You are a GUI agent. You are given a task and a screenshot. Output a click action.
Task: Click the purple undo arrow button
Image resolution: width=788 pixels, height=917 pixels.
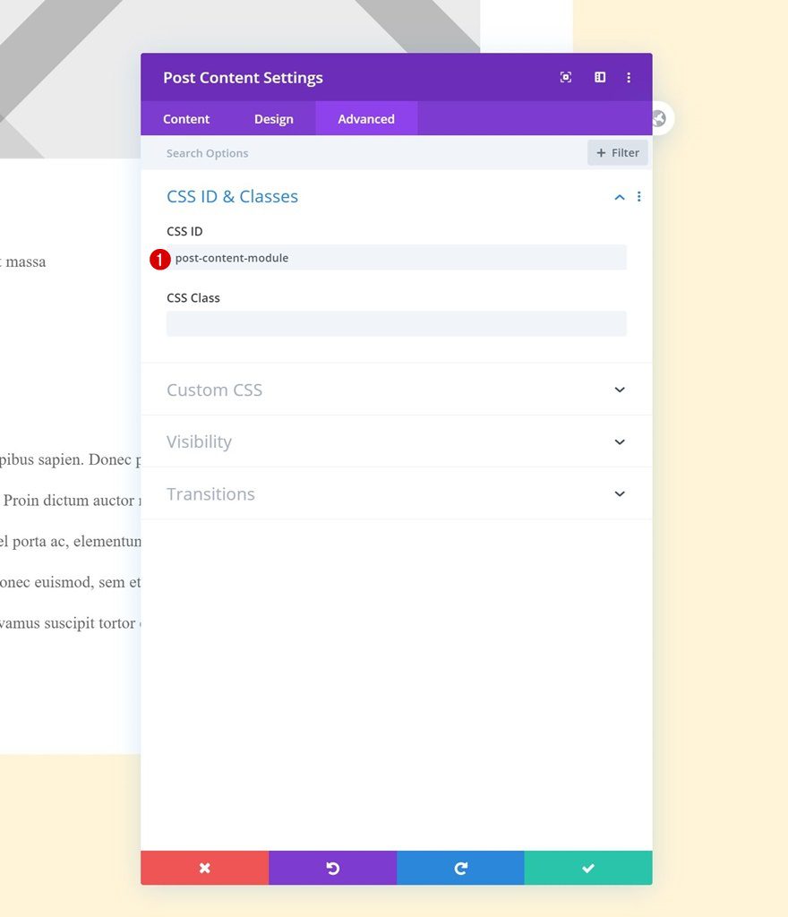(x=332, y=868)
